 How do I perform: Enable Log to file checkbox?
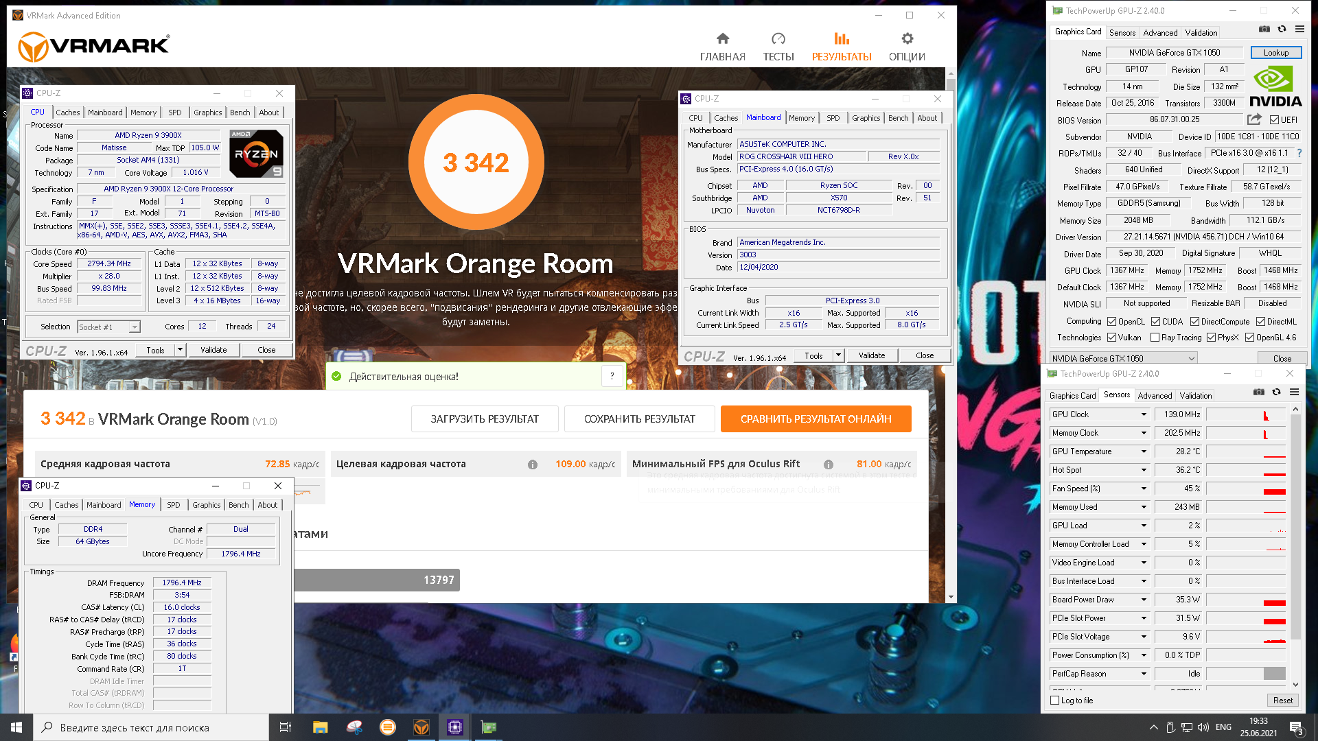click(1055, 701)
